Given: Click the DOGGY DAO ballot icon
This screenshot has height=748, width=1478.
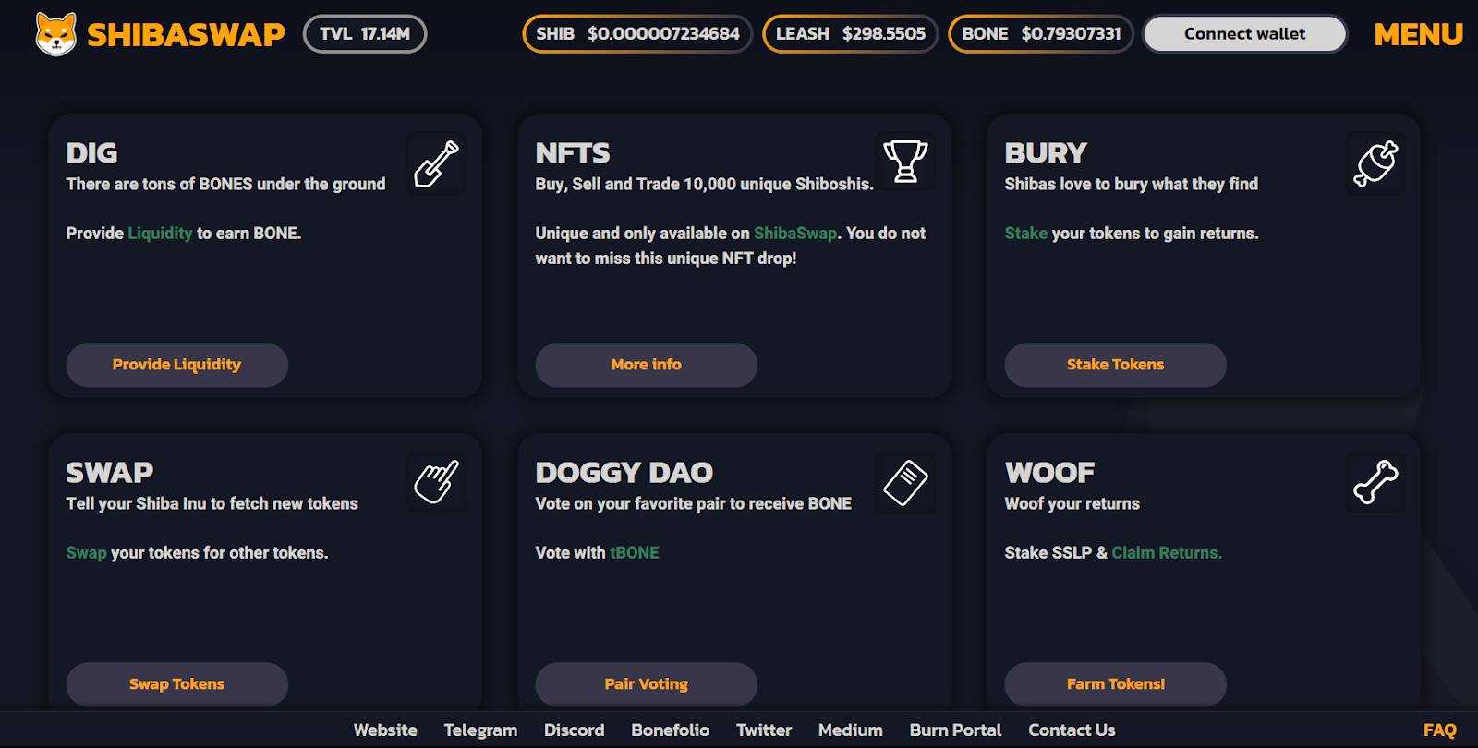Looking at the screenshot, I should click(905, 482).
